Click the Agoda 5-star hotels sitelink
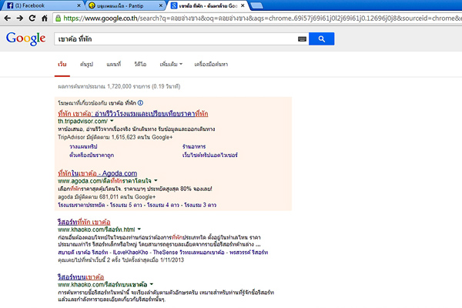 click(126, 205)
